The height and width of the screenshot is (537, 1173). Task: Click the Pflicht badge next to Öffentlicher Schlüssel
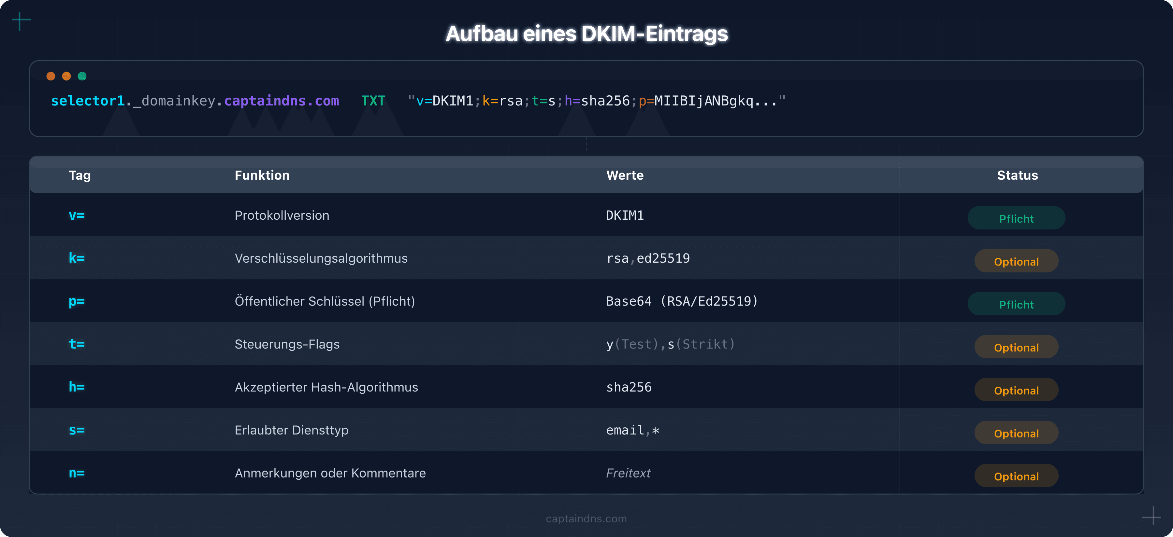tap(1016, 304)
